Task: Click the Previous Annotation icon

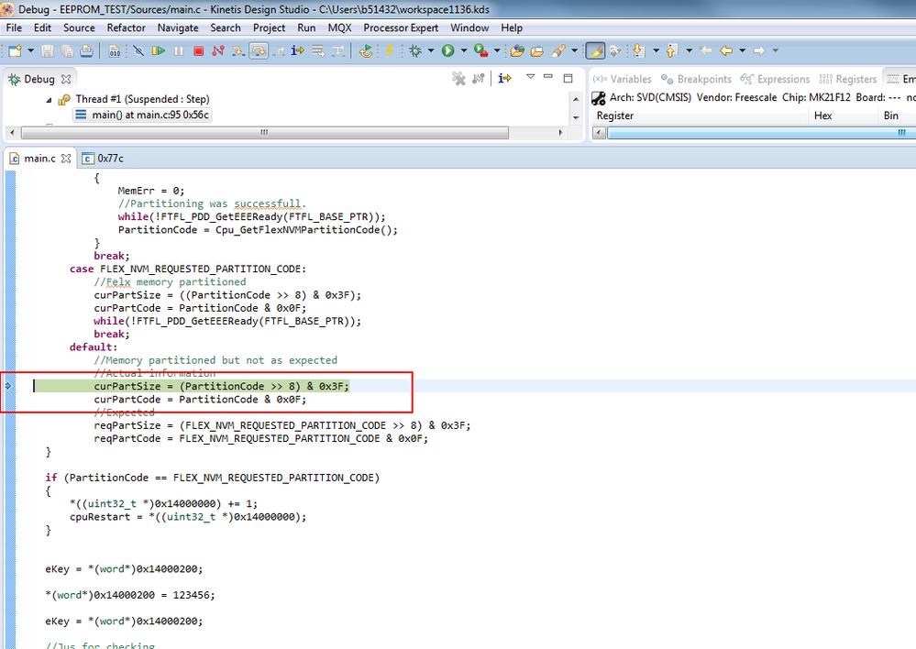Action: click(672, 51)
